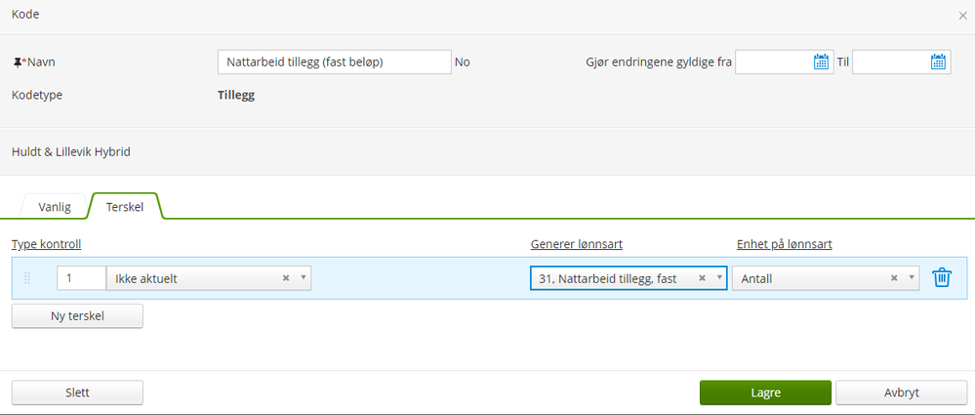This screenshot has height=415, width=975.
Task: Open the 'valid from' calendar picker
Action: [821, 62]
